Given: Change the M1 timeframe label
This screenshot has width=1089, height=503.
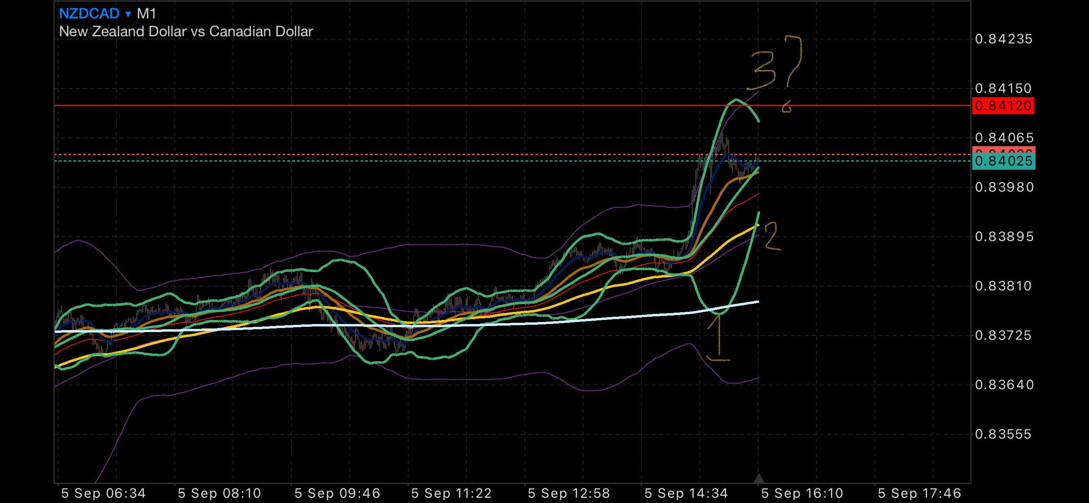Looking at the screenshot, I should (147, 14).
